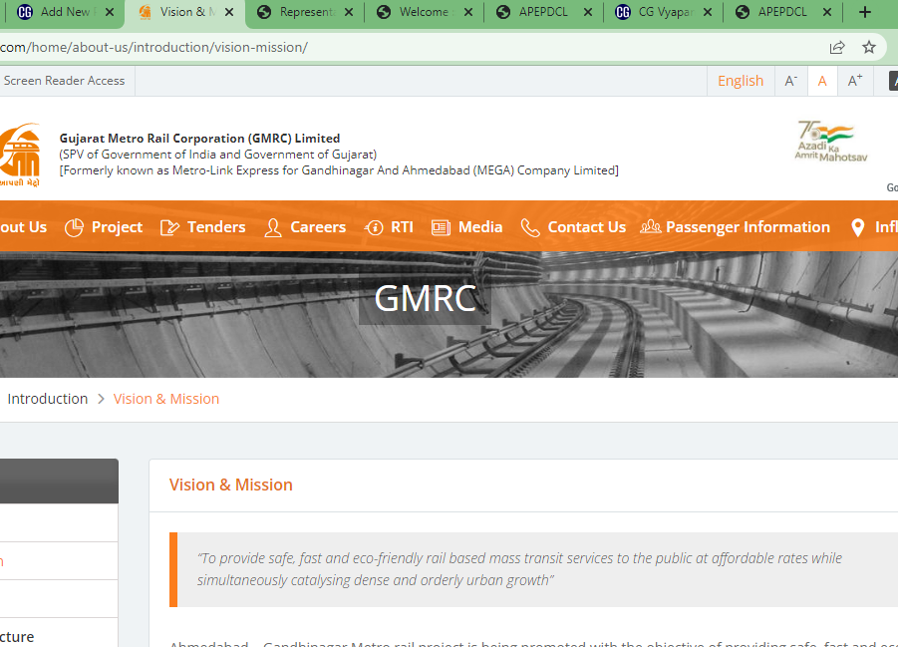
Task: Reset font size with A button
Action: click(822, 81)
